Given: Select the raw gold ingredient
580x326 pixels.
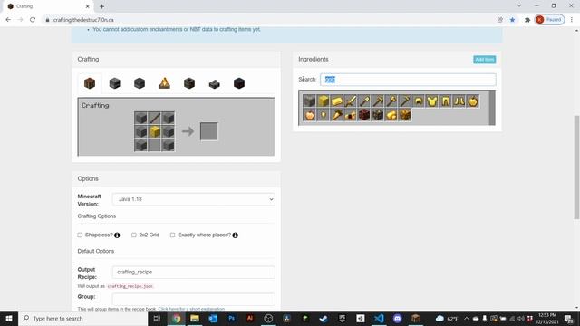Looking at the screenshot, I should click(x=391, y=115).
